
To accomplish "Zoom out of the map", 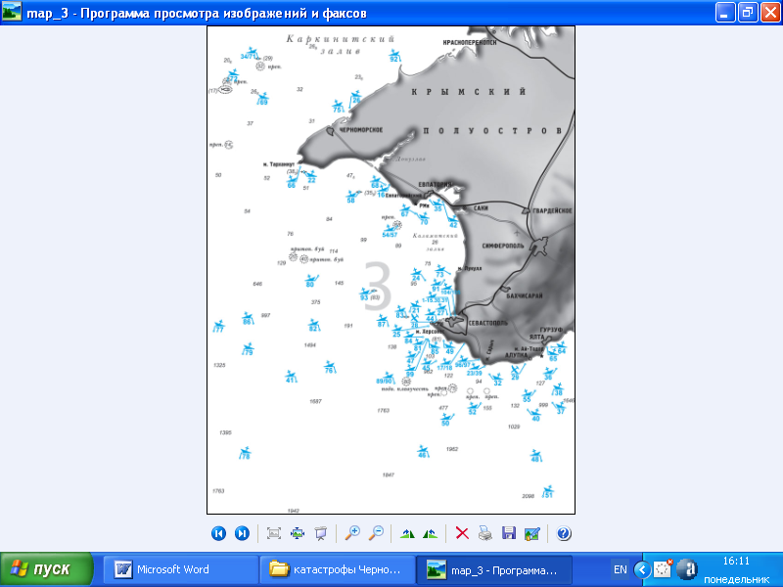I will [x=376, y=533].
